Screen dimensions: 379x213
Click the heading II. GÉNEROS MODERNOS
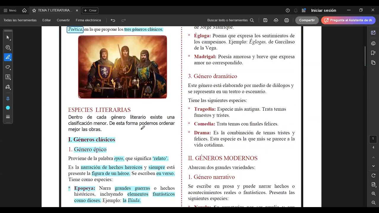(x=223, y=158)
